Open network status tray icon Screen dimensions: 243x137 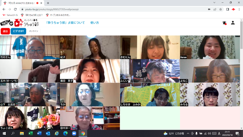(x=205, y=134)
